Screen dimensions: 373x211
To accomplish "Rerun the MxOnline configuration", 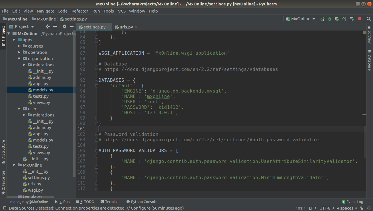I will 322,19.
